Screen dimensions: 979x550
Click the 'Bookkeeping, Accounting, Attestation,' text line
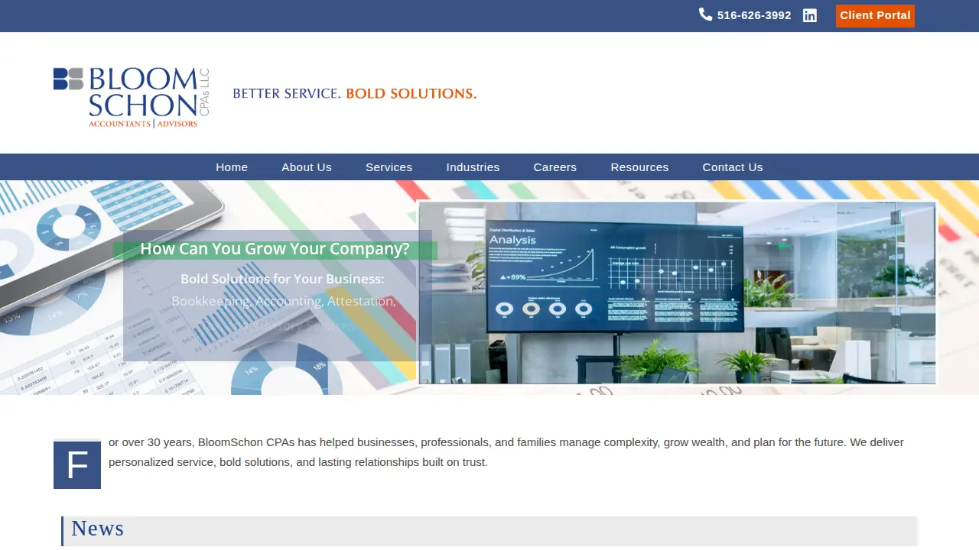coord(284,301)
